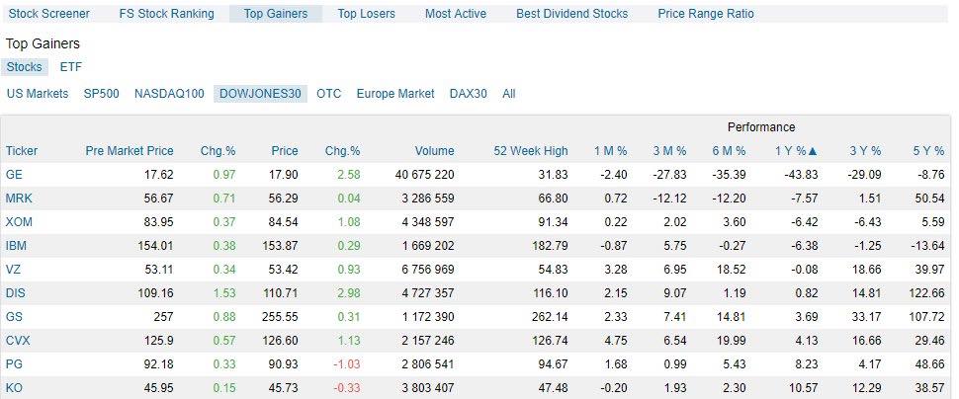This screenshot has width=959, height=399.
Task: Select the Europe Market filter
Action: pyautogui.click(x=395, y=94)
